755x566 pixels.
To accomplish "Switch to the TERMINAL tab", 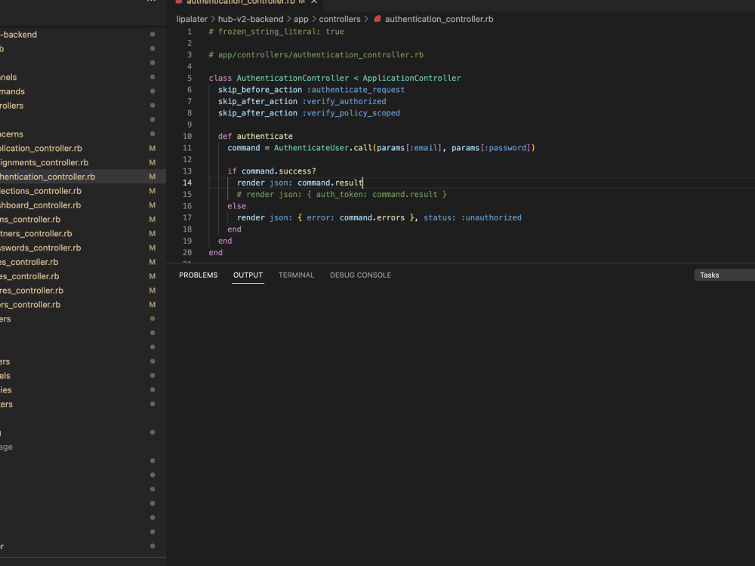I will pos(296,275).
